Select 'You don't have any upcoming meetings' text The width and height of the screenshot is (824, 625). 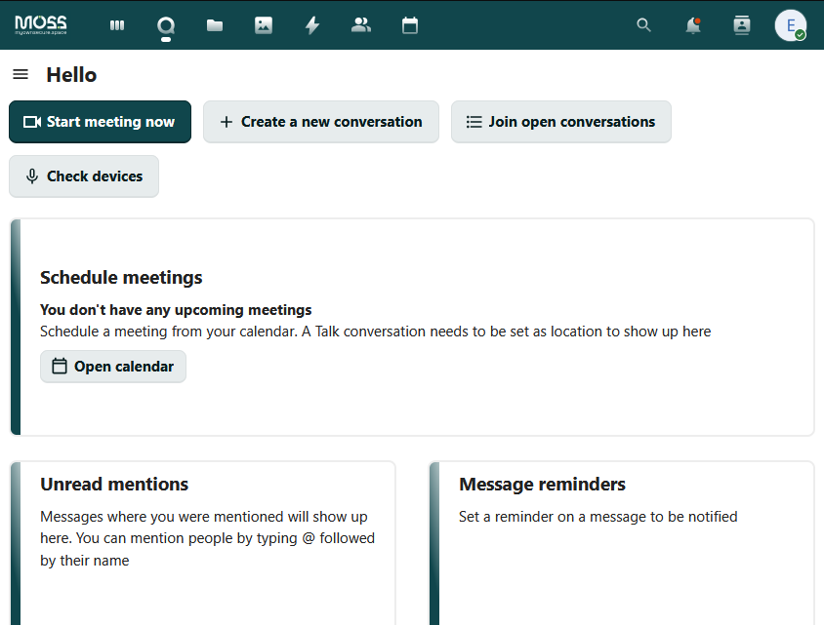coord(176,310)
